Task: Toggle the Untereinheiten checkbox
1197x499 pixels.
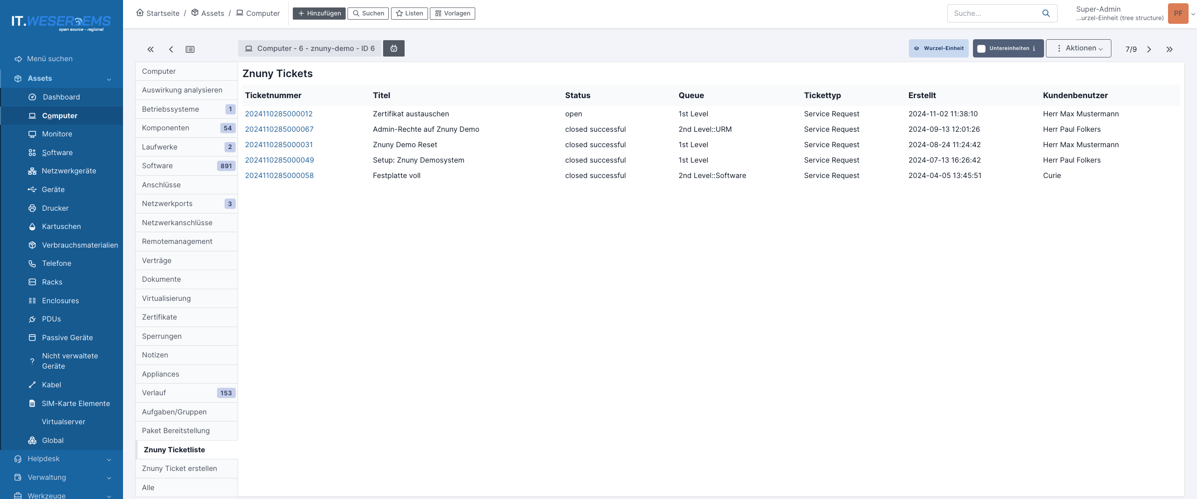Action: click(x=981, y=49)
